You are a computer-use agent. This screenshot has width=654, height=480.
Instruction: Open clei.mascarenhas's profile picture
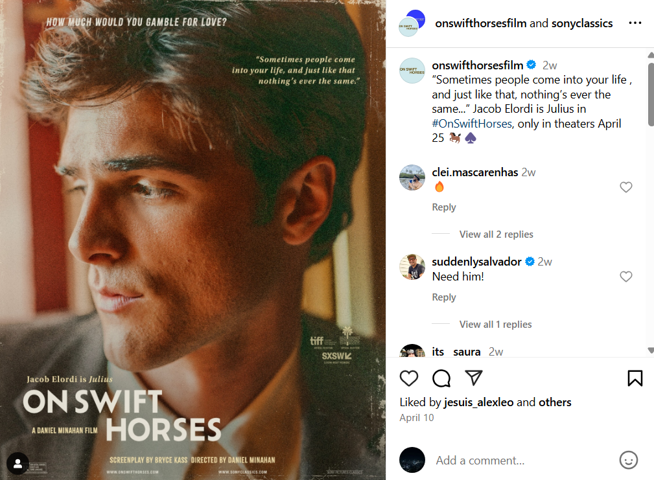point(412,177)
